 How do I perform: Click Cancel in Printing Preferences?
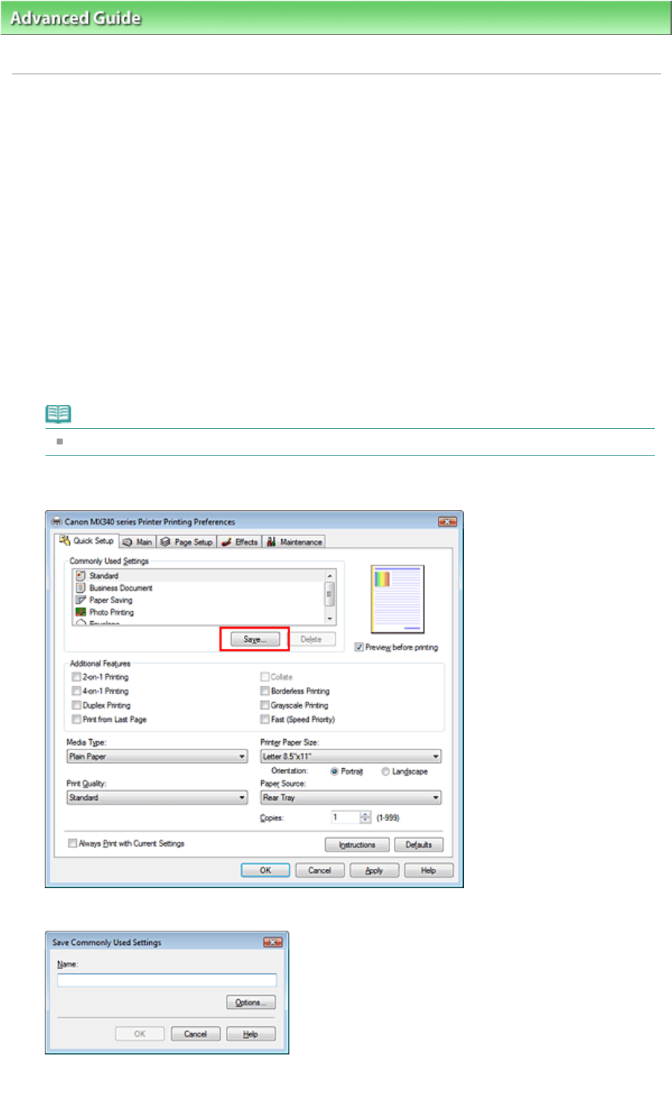click(320, 870)
